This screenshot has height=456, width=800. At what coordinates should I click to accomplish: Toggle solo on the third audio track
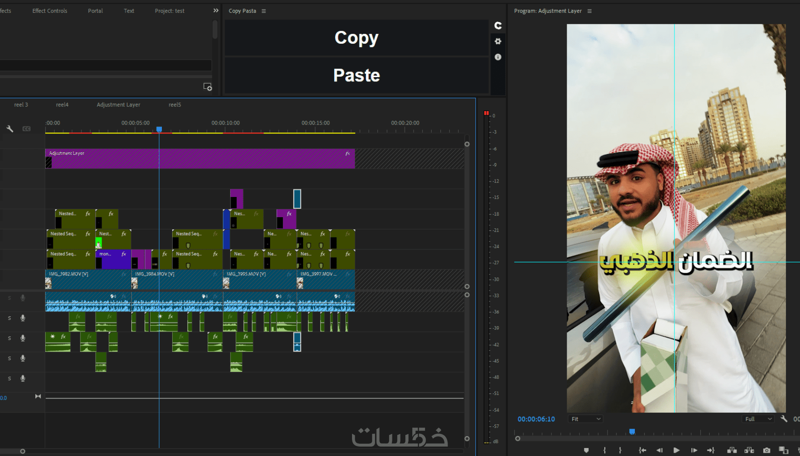[x=9, y=338]
